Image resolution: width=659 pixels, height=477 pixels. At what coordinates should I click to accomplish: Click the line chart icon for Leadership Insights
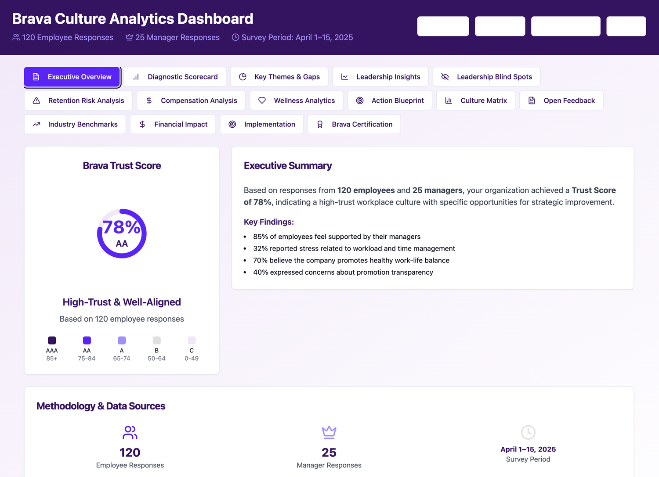[345, 77]
